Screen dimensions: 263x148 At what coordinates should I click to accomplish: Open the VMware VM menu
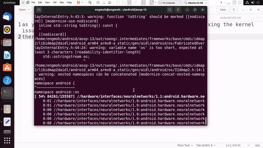click(55, 2)
